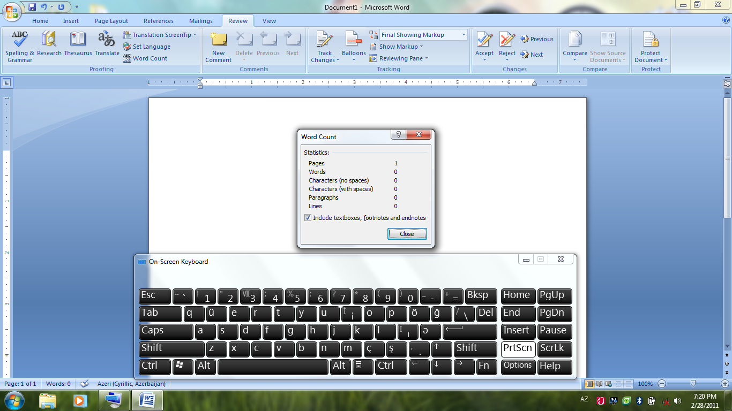Switch to the Insert tab

pyautogui.click(x=71, y=21)
